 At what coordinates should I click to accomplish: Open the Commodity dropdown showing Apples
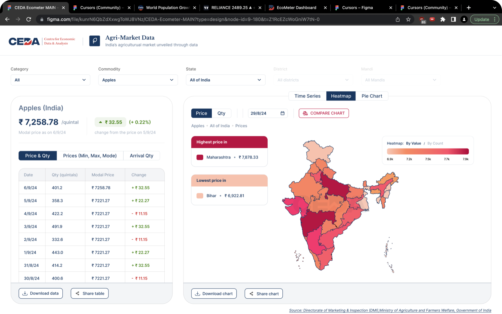tap(138, 80)
